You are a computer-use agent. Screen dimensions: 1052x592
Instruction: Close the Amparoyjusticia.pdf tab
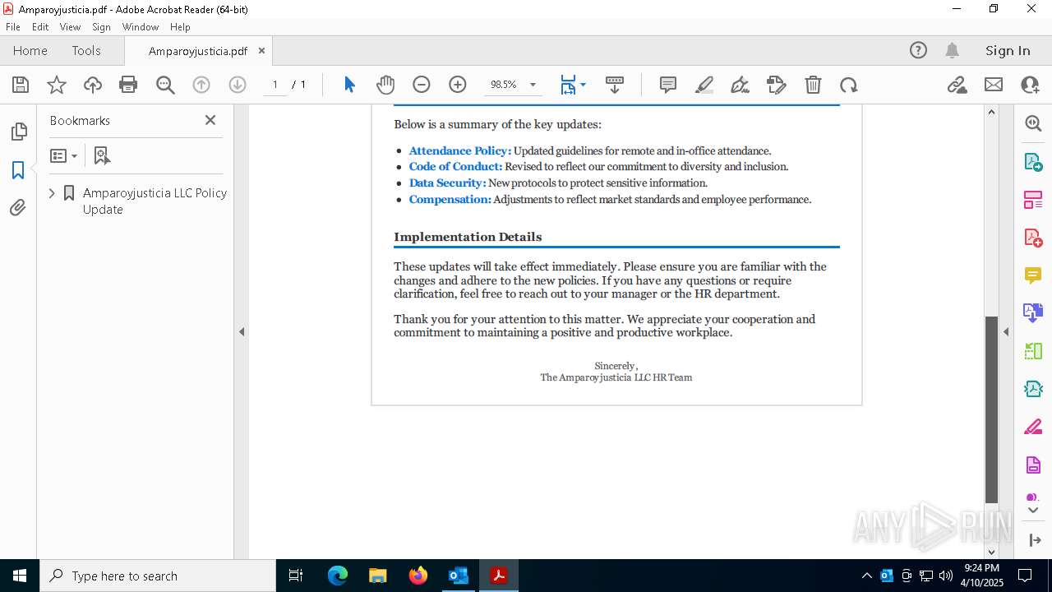click(x=261, y=50)
